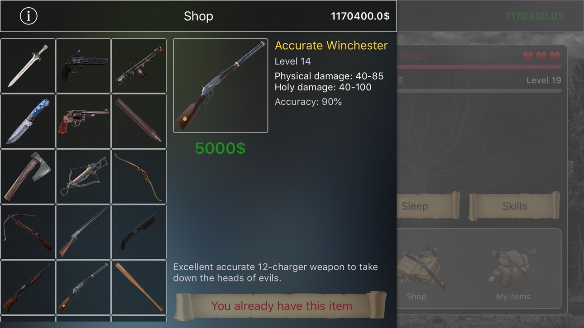Select the wooden-grip revolver item
Image resolution: width=584 pixels, height=328 pixels.
[83, 121]
